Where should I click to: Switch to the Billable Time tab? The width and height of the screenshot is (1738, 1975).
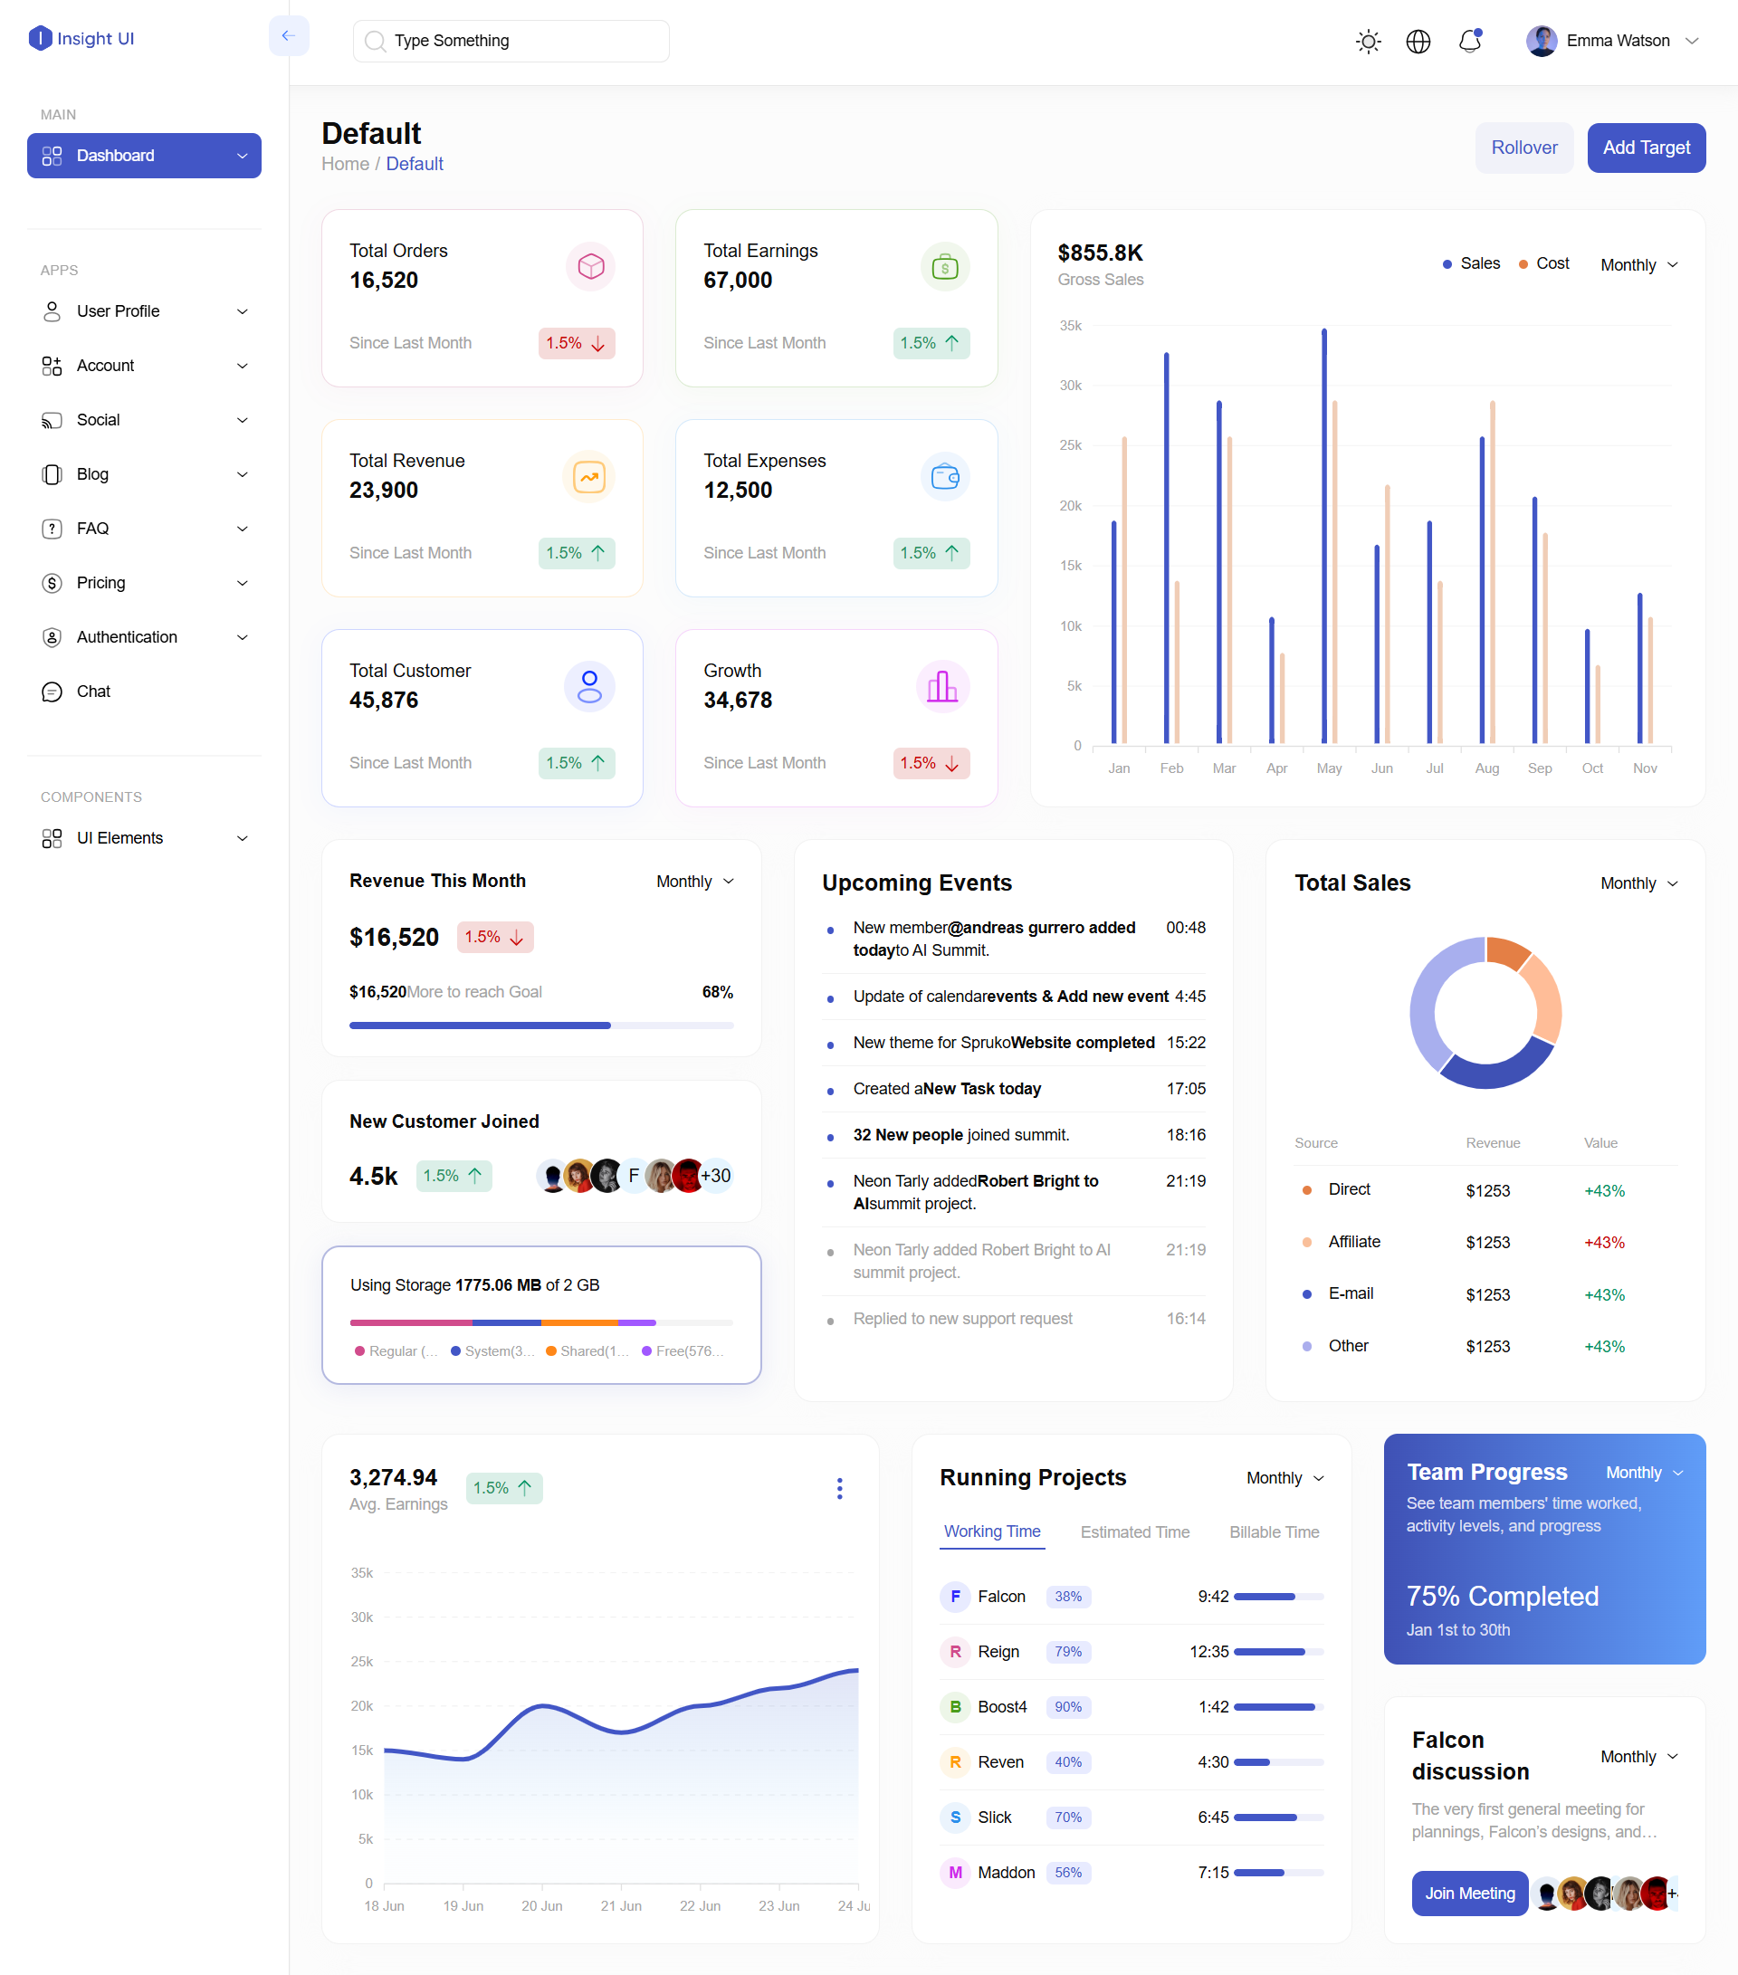coord(1274,1531)
